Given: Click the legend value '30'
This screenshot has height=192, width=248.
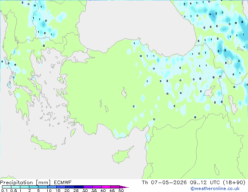Looking at the screenshot, I should (85, 190).
